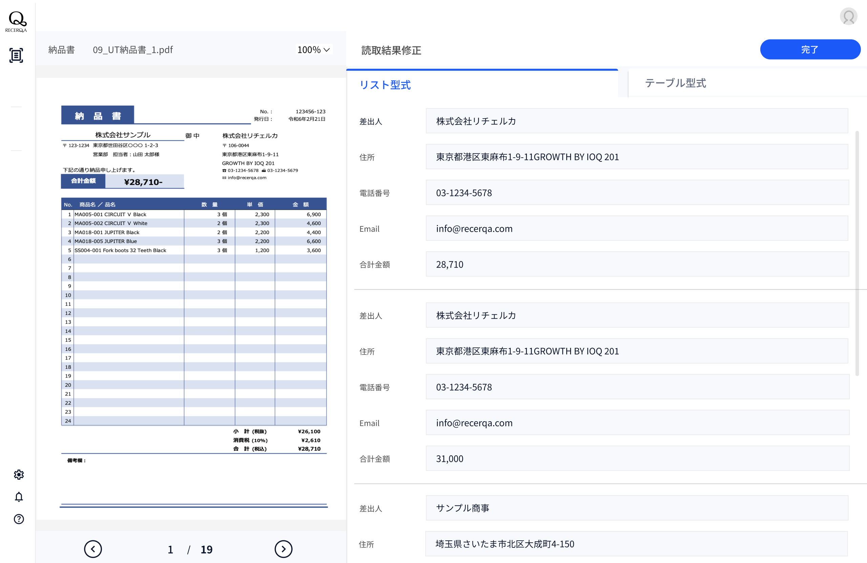Click document row MA005-002 CIRCUIT V White

[194, 223]
